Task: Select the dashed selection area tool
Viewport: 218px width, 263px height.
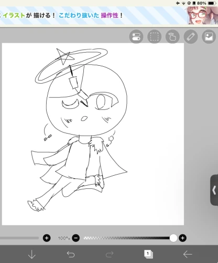Action: tap(155, 37)
